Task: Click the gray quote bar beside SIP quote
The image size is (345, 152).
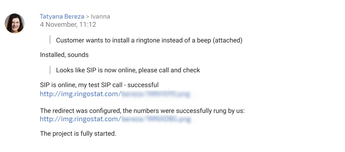Action: pyautogui.click(x=50, y=70)
